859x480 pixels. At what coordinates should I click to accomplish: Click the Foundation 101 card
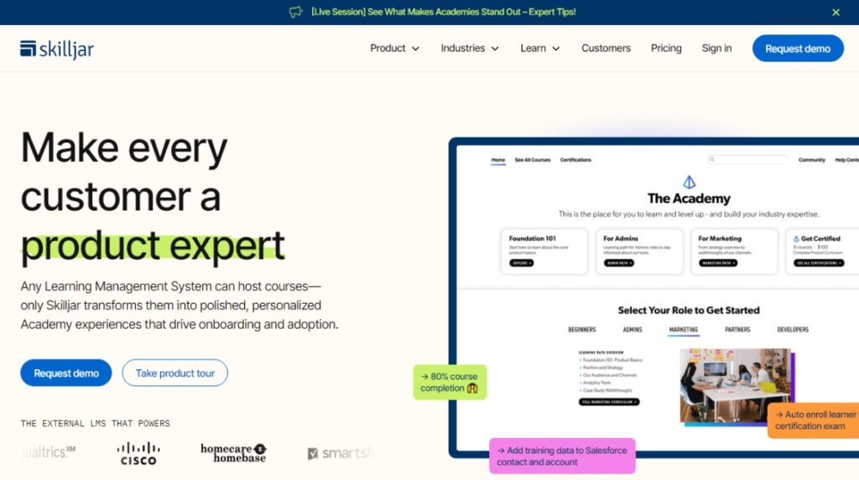click(x=544, y=252)
